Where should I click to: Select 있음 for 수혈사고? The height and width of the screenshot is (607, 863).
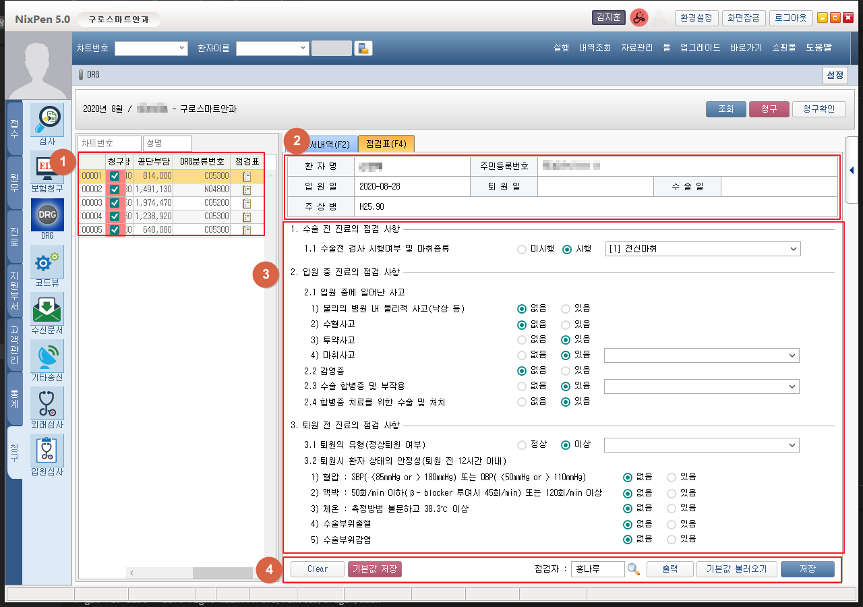pos(566,324)
